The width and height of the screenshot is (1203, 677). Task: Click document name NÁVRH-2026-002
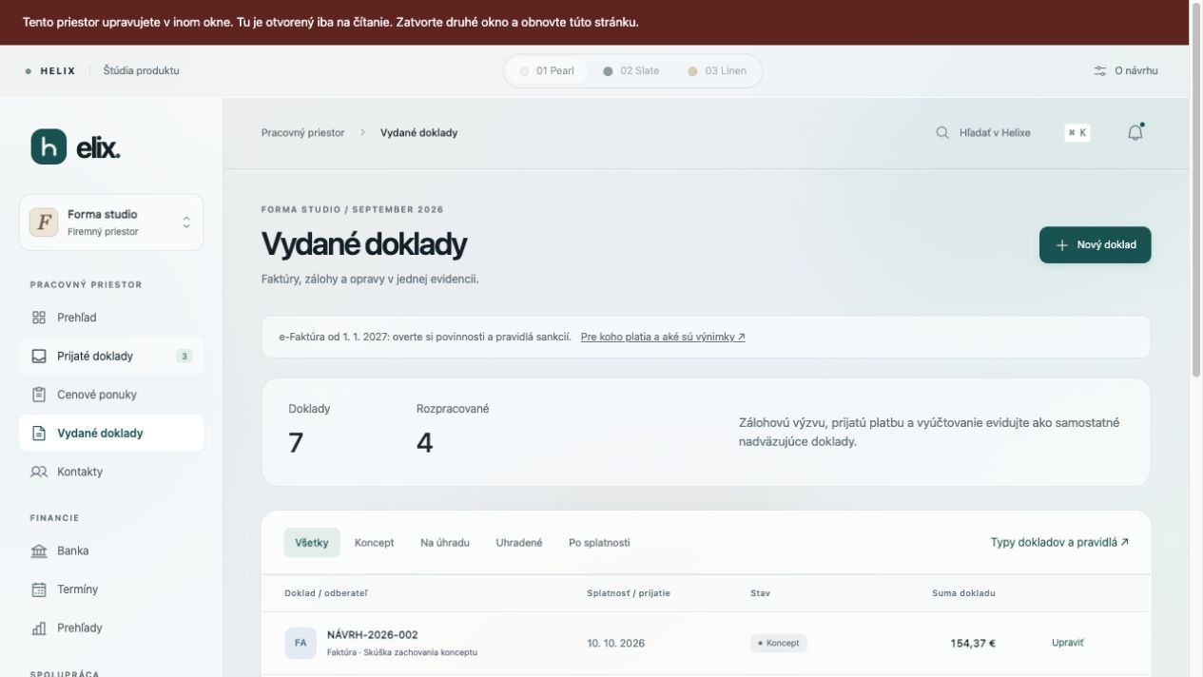pyautogui.click(x=373, y=635)
